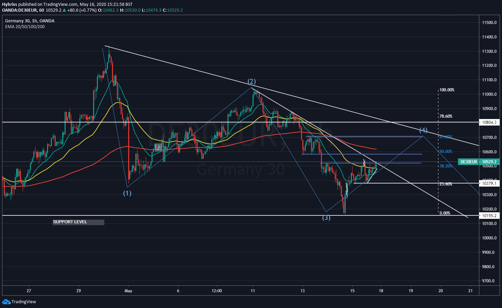Click the 12:00 time axis label
502x308 pixels.
217,291
